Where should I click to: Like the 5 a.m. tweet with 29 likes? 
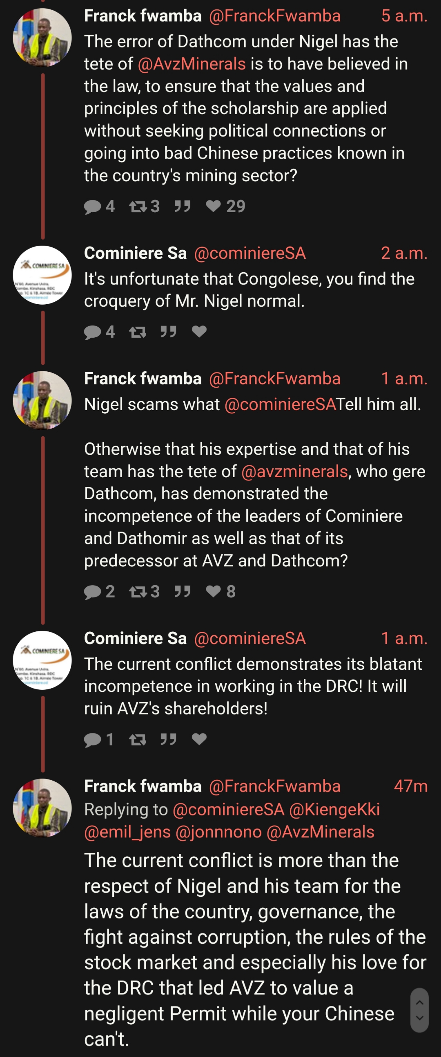point(213,206)
